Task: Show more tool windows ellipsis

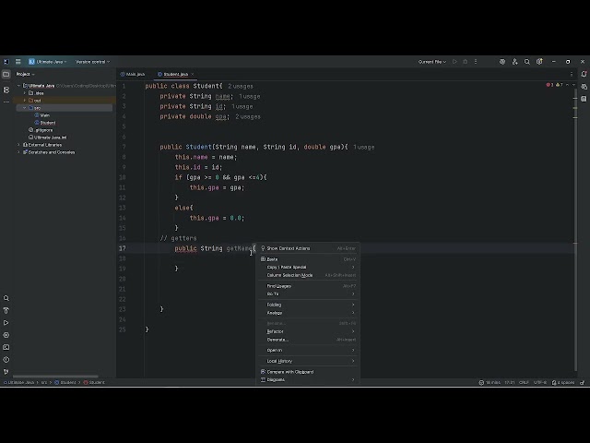Action: coord(6,102)
